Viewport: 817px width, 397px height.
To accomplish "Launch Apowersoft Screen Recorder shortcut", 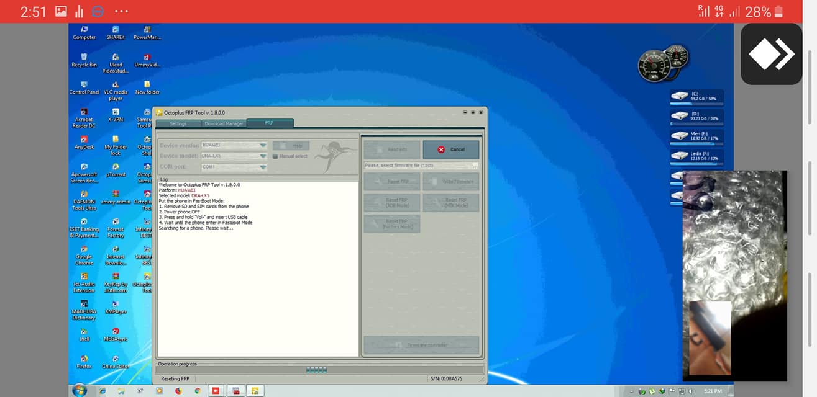I will (84, 173).
